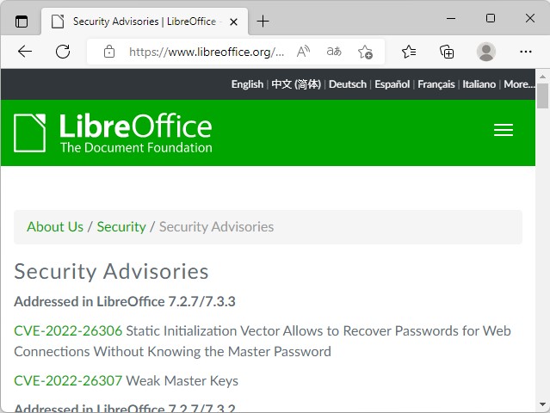The height and width of the screenshot is (413, 550).
Task: Open CVE-2022-26306 advisory link
Action: [68, 330]
